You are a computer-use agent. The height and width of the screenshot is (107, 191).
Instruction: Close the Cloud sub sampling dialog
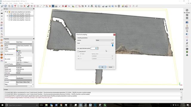pyautogui.click(x=114, y=35)
